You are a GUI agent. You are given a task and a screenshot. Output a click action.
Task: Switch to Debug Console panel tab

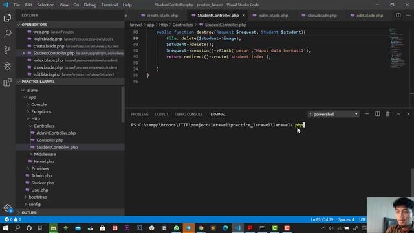[x=188, y=114]
